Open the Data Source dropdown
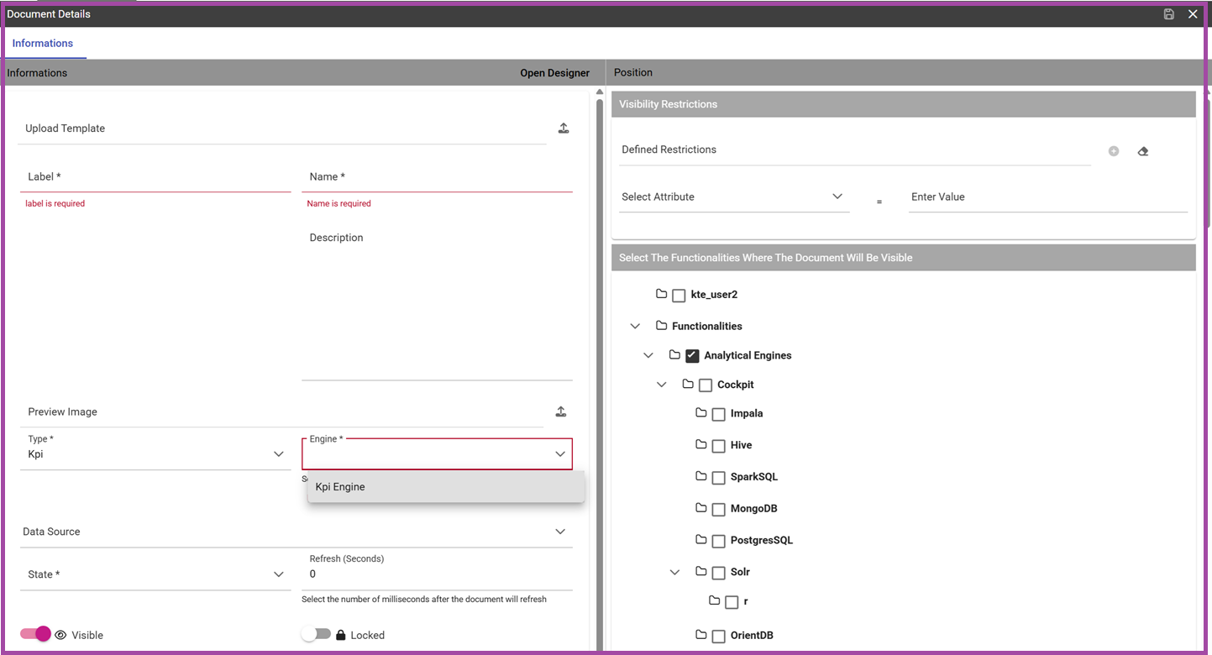Image resolution: width=1212 pixels, height=655 pixels. pyautogui.click(x=296, y=532)
